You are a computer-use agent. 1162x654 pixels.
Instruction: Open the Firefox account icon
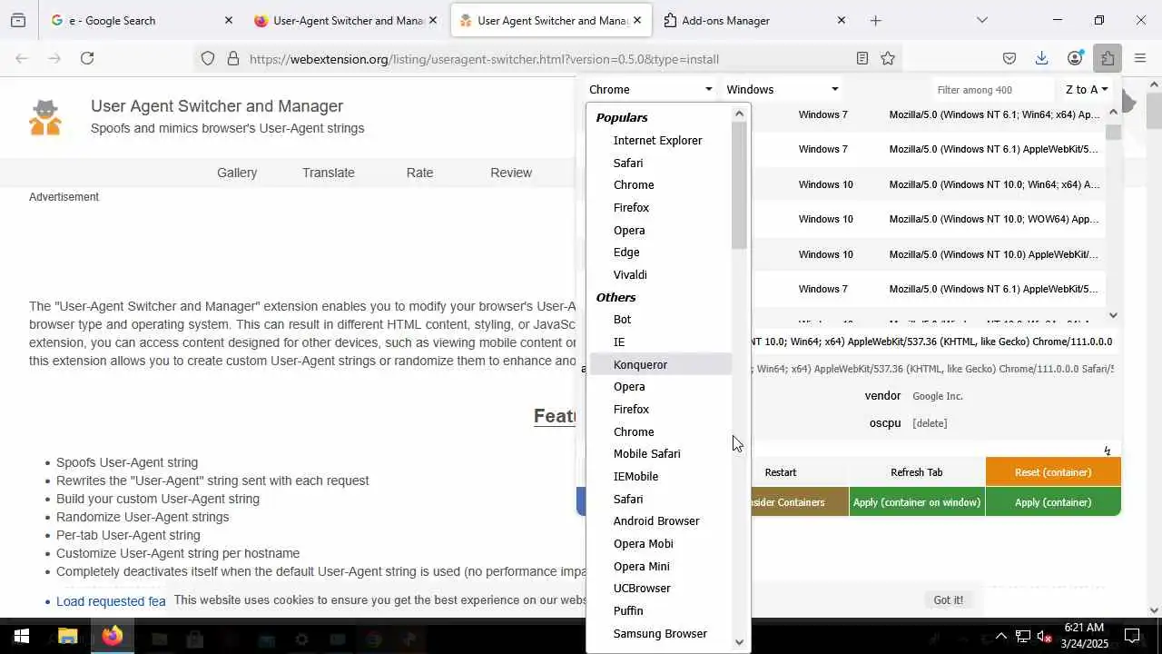(1075, 58)
